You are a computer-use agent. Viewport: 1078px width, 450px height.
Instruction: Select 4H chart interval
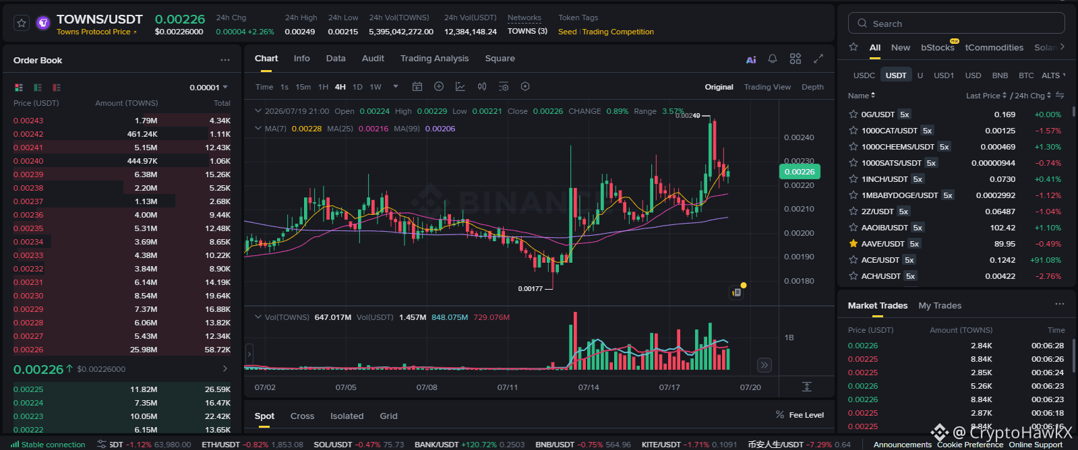(x=340, y=87)
